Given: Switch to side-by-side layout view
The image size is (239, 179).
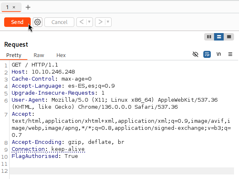Looking at the screenshot, I should [209, 37].
